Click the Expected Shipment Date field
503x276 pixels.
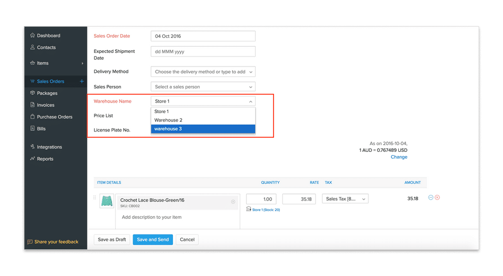pyautogui.click(x=203, y=52)
